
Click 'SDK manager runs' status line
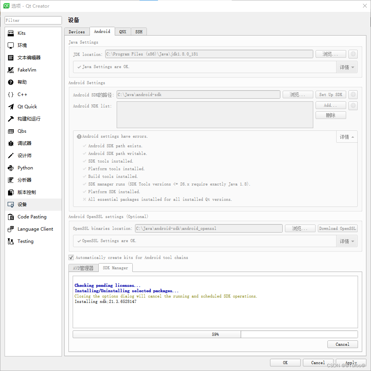tap(169, 184)
